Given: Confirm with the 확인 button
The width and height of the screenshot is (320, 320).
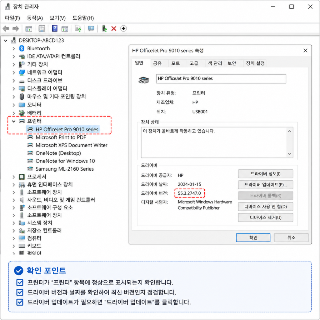Looking at the screenshot, I should tap(253, 237).
